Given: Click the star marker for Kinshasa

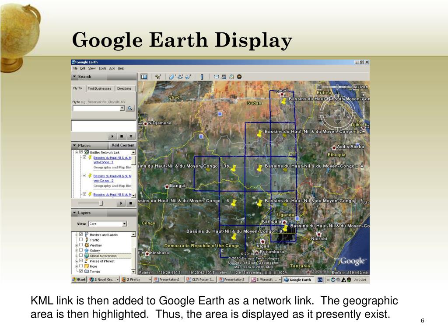Looking at the screenshot, I should [147, 253].
